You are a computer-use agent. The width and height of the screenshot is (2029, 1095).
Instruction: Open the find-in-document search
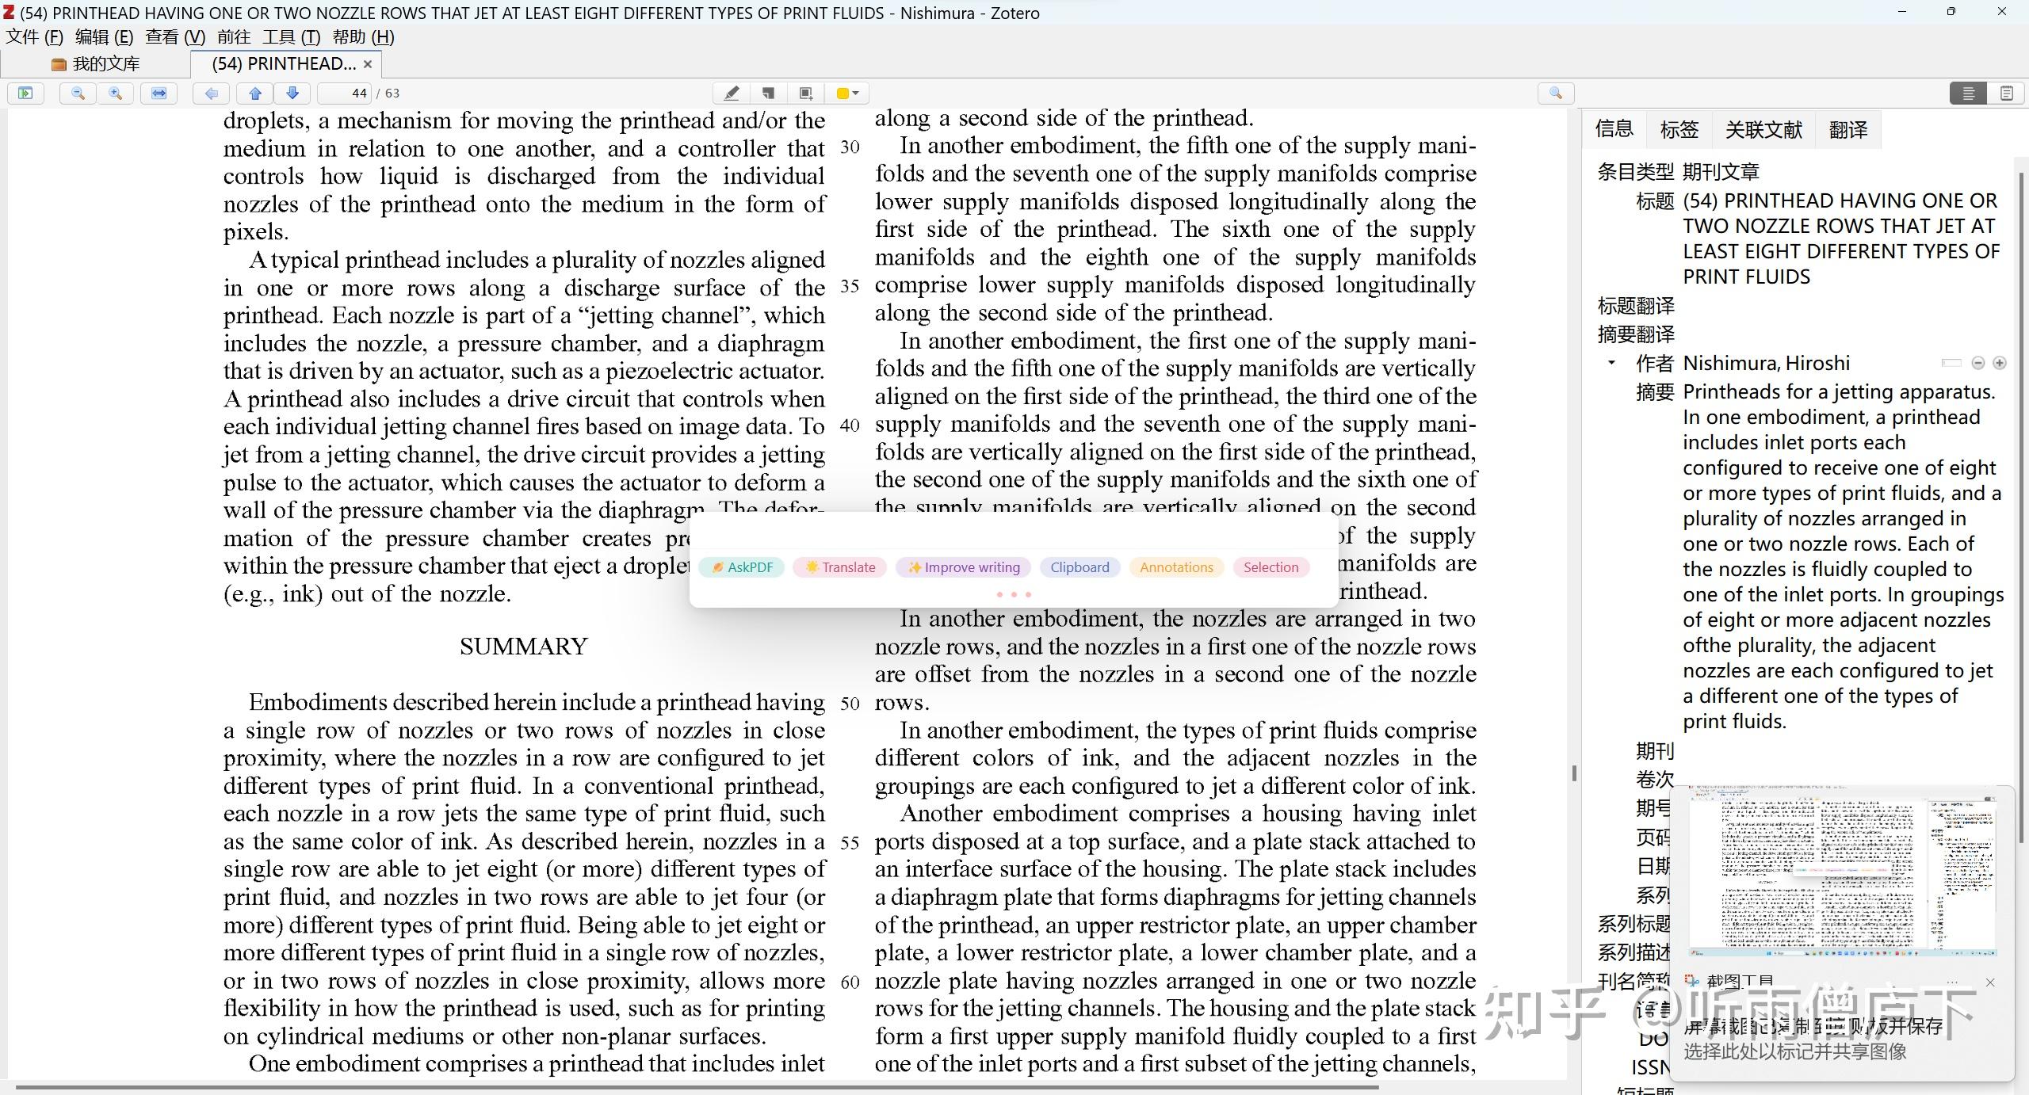point(1556,93)
